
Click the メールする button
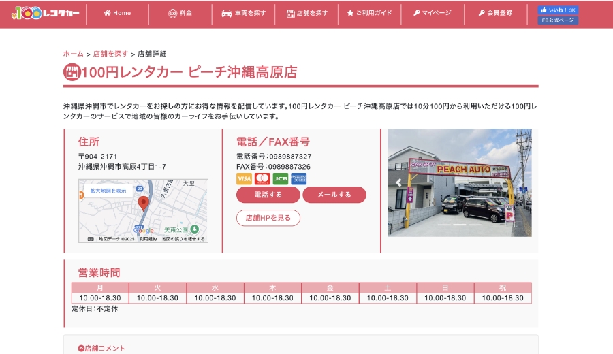click(x=334, y=195)
